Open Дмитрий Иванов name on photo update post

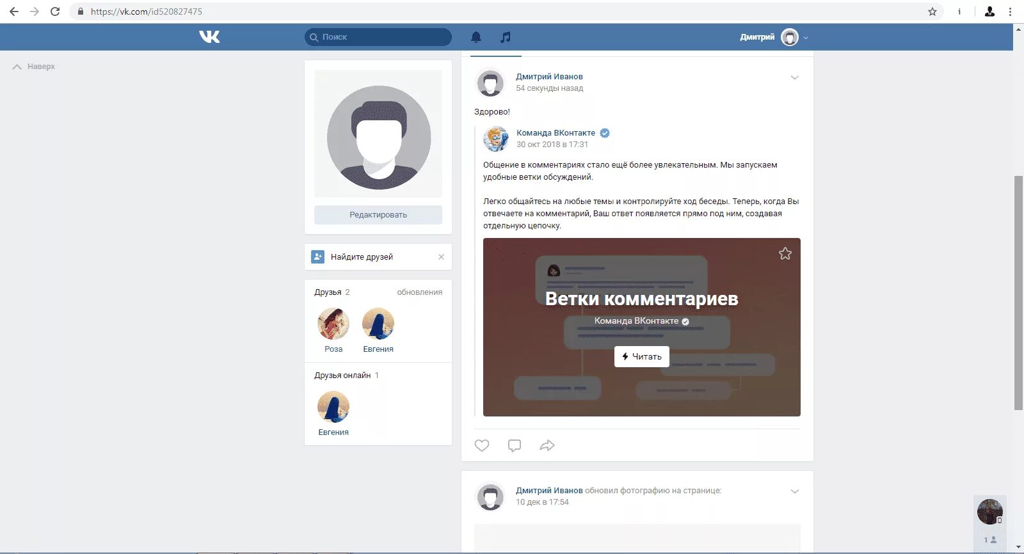tap(549, 491)
